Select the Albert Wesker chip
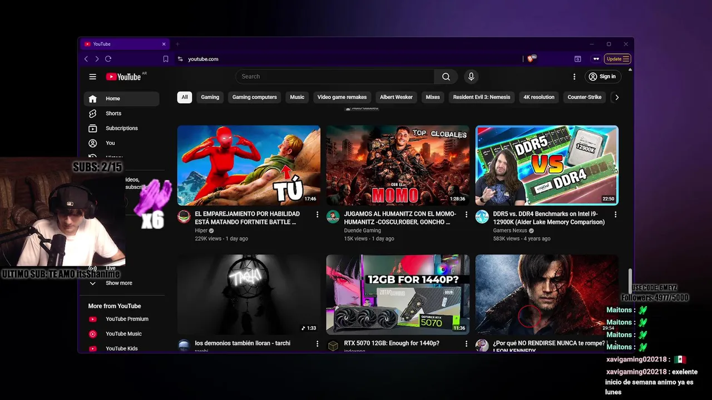 396,97
